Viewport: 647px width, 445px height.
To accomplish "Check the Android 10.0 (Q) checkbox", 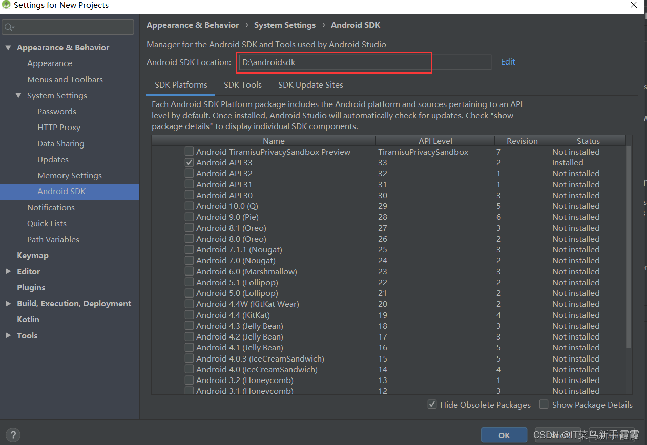I will (x=190, y=206).
